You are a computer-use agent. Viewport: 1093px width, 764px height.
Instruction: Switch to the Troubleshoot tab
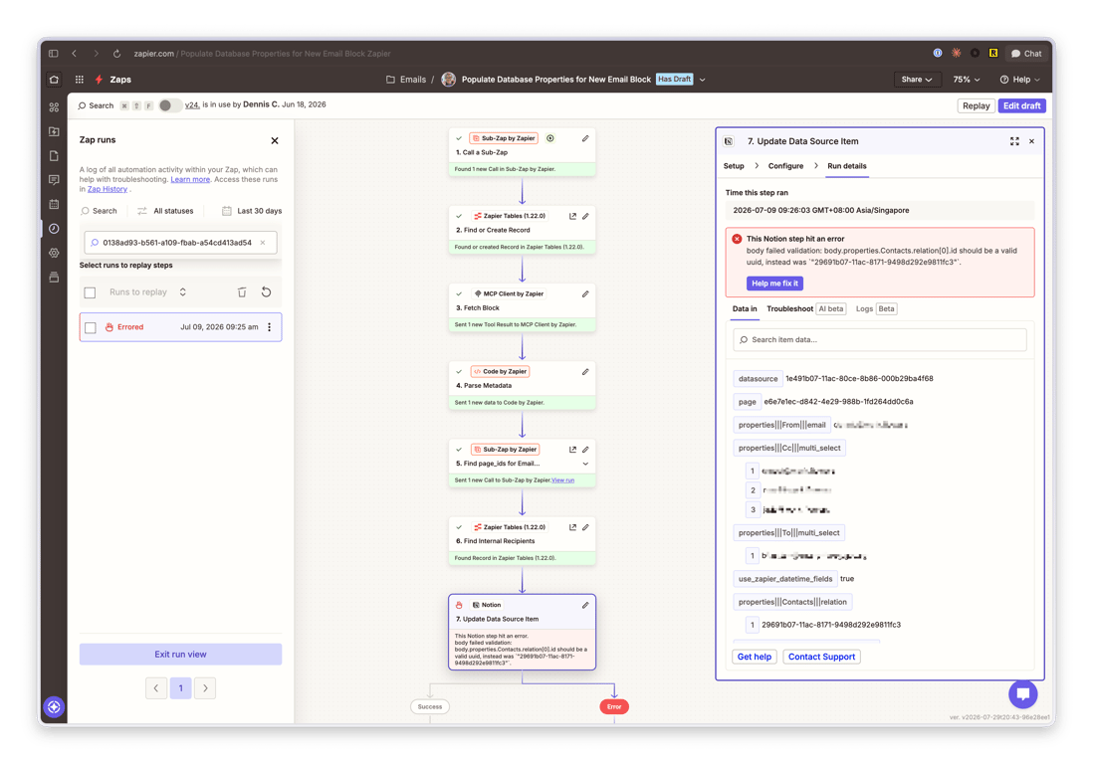point(789,309)
